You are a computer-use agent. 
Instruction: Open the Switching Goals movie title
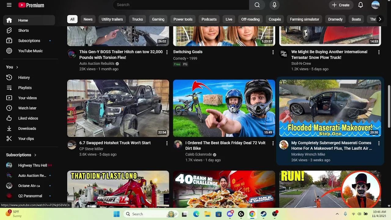pos(188,52)
